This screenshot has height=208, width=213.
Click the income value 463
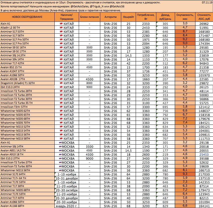[165, 186]
